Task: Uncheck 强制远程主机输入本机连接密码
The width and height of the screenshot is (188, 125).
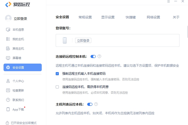Action: (57, 74)
